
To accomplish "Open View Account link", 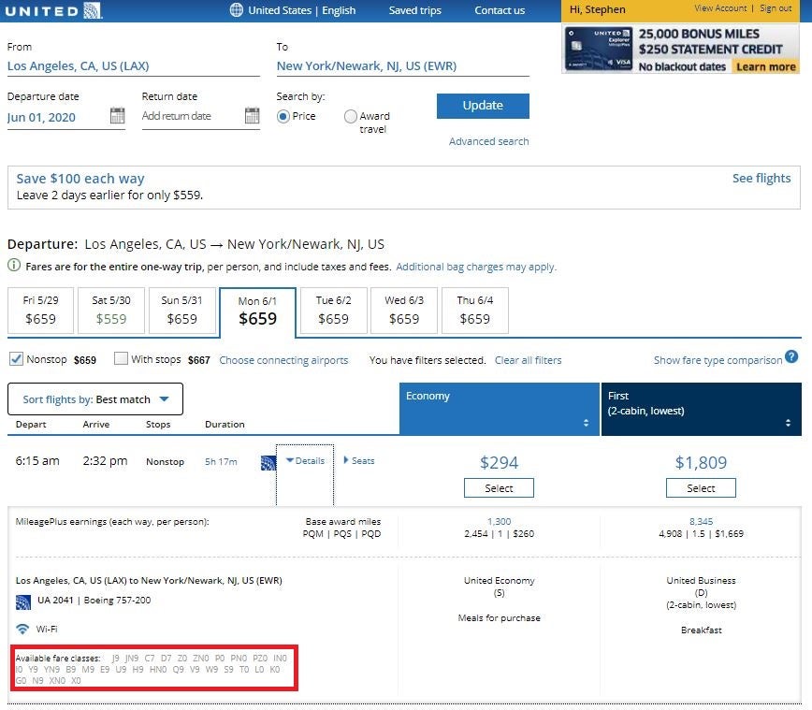I will pyautogui.click(x=720, y=8).
